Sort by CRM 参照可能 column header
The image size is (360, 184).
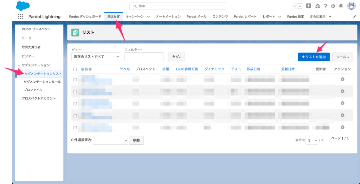[187, 69]
